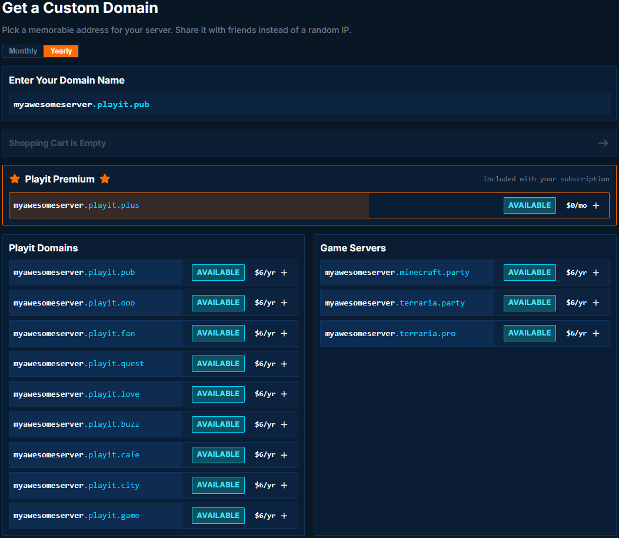Add playit.cafe domain to cart
Screen dimensions: 619x538
284,455
